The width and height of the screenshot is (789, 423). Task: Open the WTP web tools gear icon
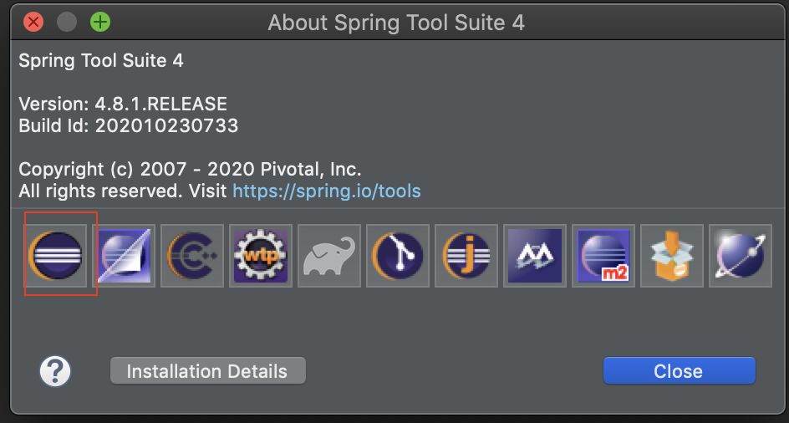(261, 255)
